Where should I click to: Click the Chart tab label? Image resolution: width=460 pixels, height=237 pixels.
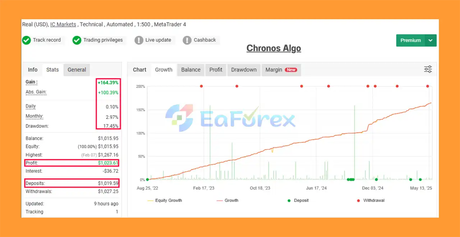[139, 70]
